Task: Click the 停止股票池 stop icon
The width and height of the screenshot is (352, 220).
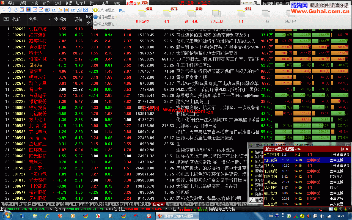Action: tap(95, 24)
